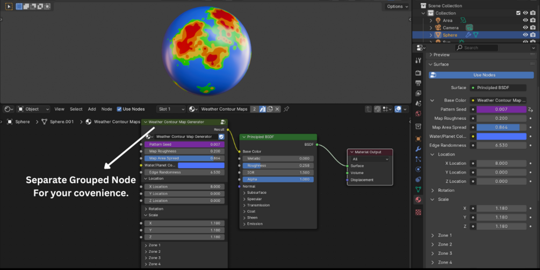Open the Object shader type dropdown

33,109
